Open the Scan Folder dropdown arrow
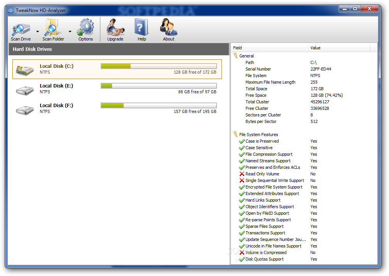The width and height of the screenshot is (389, 276). click(x=70, y=32)
